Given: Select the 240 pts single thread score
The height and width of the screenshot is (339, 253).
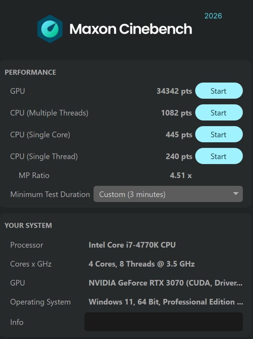Looking at the screenshot, I should pyautogui.click(x=179, y=156).
